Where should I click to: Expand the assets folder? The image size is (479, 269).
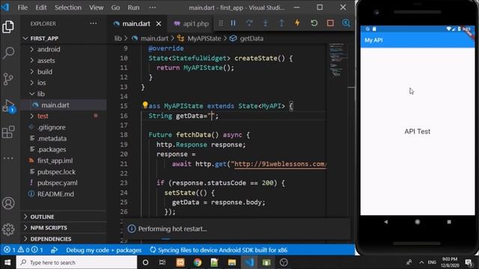(32, 61)
